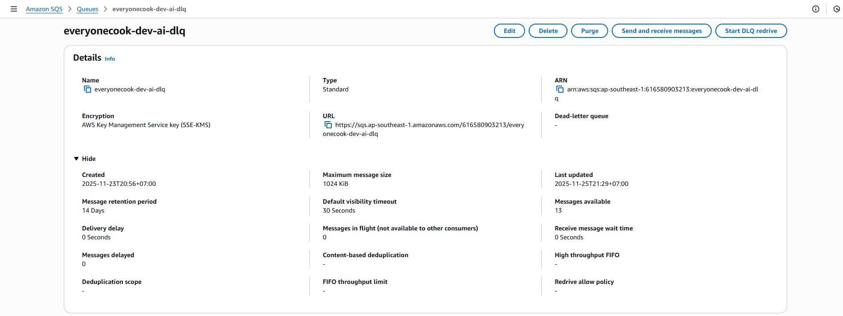The height and width of the screenshot is (316, 843).
Task: Select visibility timeout value 30 Seconds
Action: (x=339, y=210)
